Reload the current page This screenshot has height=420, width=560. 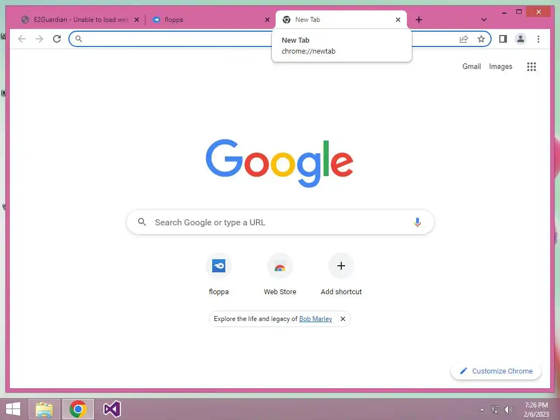57,39
